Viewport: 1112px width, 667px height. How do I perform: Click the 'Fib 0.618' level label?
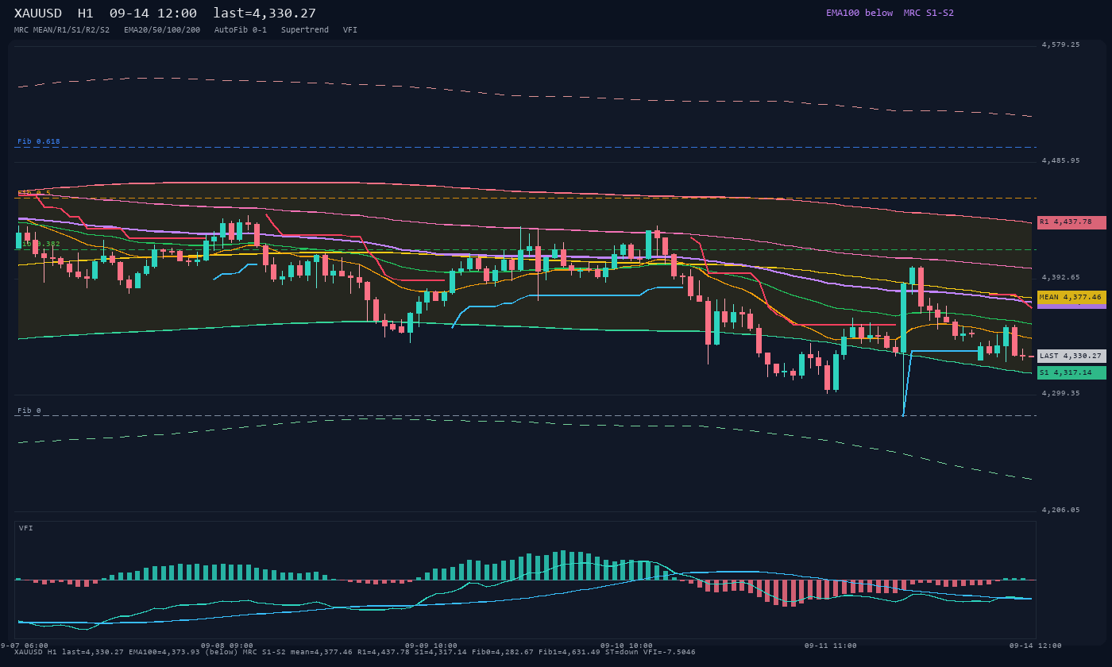pos(39,141)
